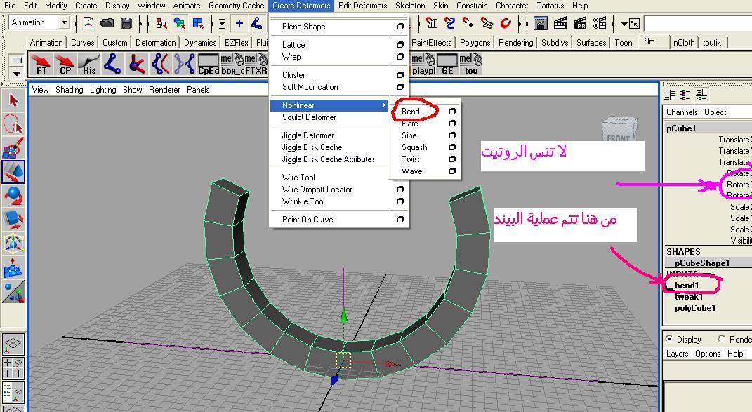Select Wire Tool in Create Deformers
The height and width of the screenshot is (412, 752).
pyautogui.click(x=298, y=178)
